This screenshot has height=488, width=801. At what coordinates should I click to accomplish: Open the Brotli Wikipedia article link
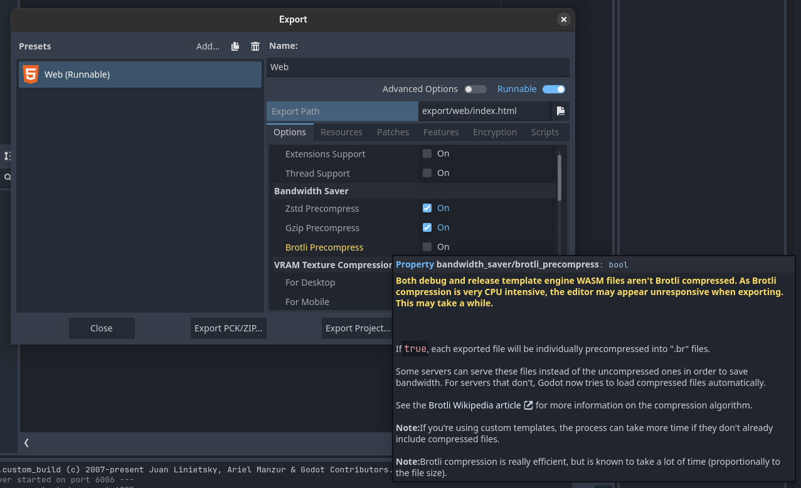(x=475, y=405)
